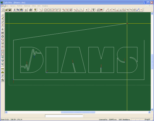Pick the eraser tool in left toolbar
Viewport: 154px width, 121px height.
tap(2, 22)
